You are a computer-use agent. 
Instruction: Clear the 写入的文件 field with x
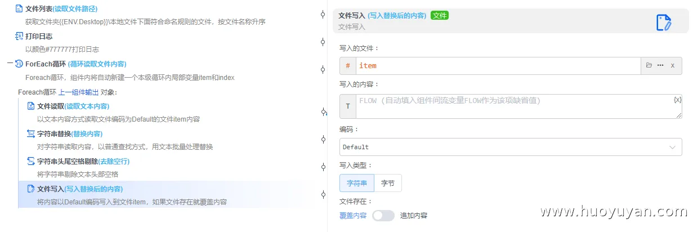pyautogui.click(x=672, y=65)
